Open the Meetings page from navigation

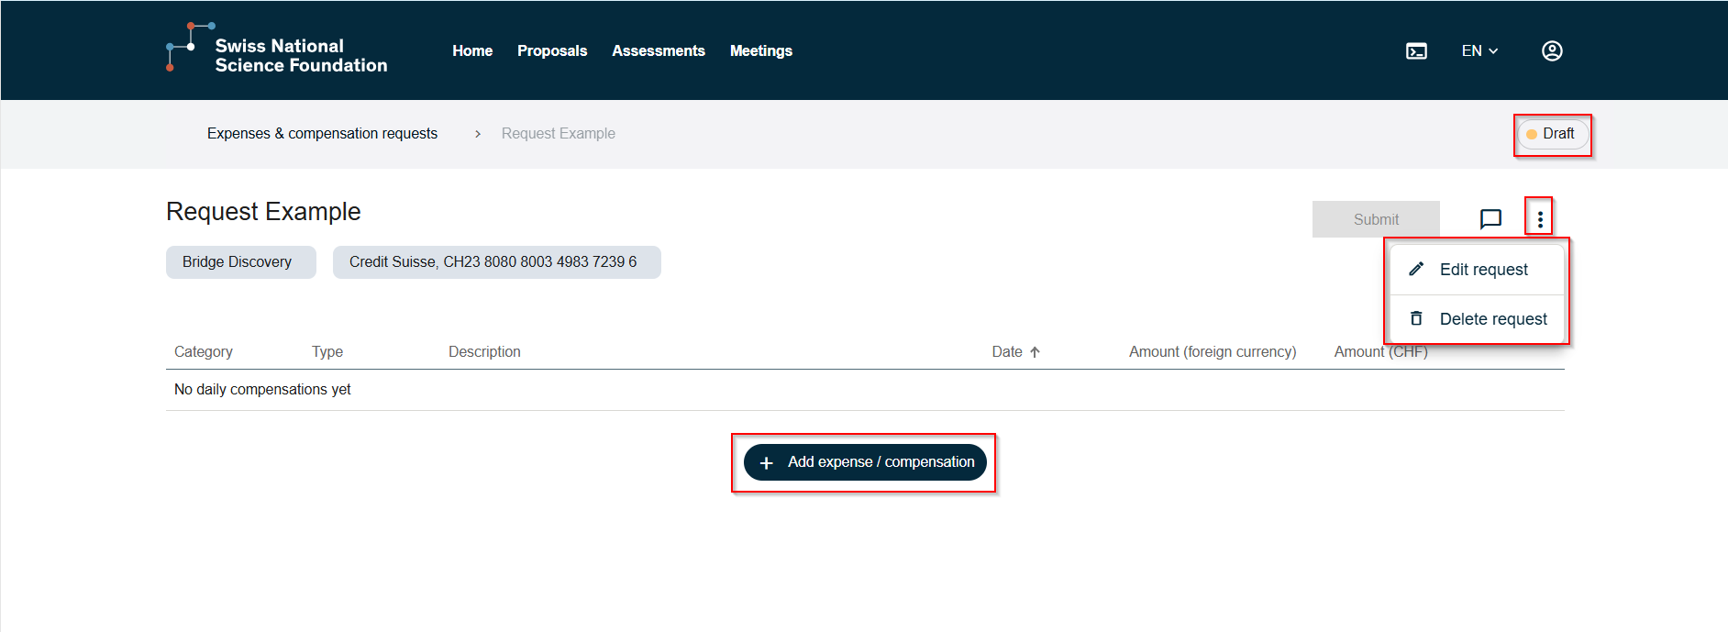pos(760,51)
